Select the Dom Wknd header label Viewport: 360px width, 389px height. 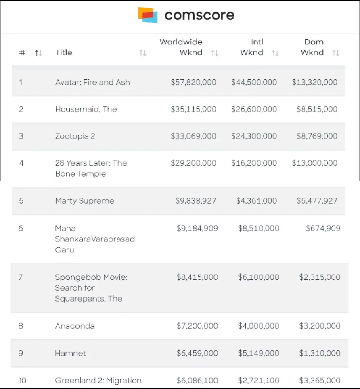(x=312, y=47)
